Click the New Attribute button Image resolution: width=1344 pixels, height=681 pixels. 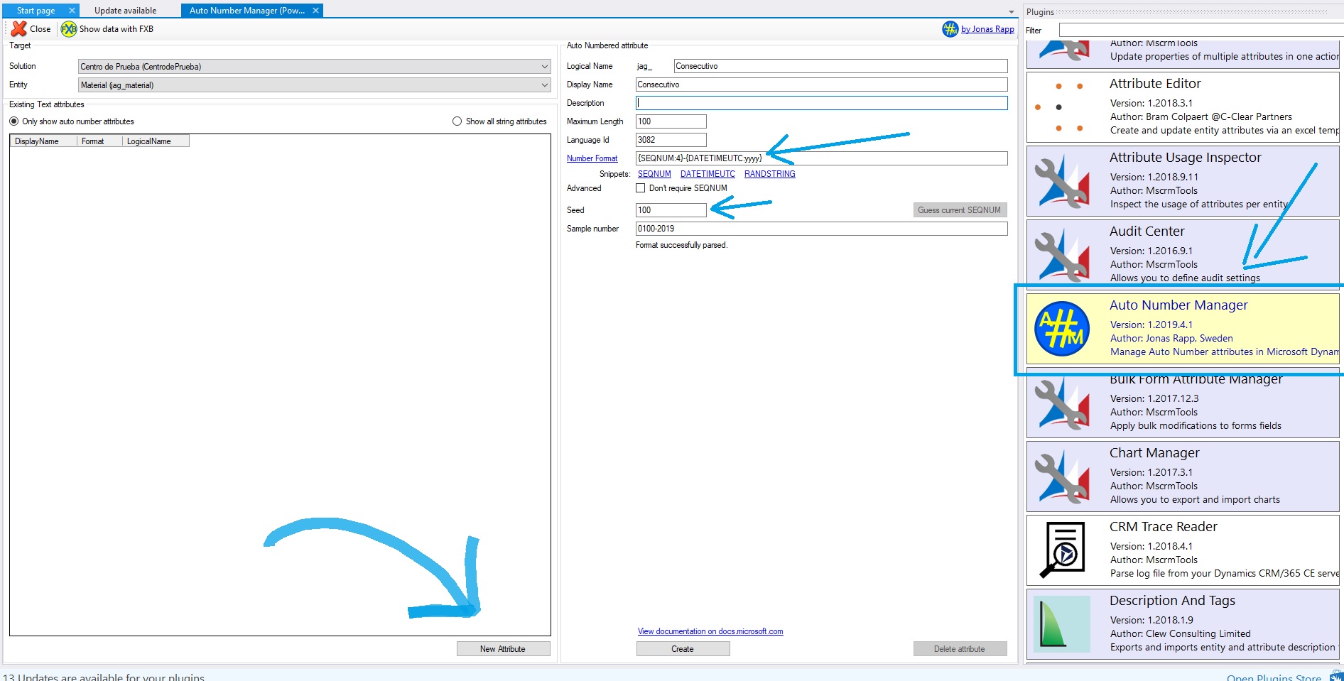[503, 649]
